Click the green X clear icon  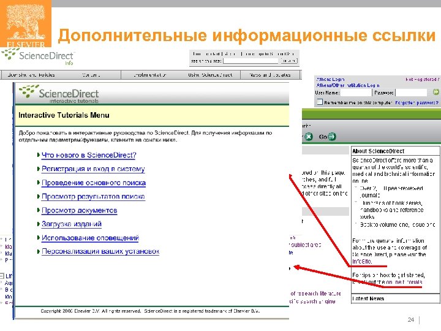point(309,137)
